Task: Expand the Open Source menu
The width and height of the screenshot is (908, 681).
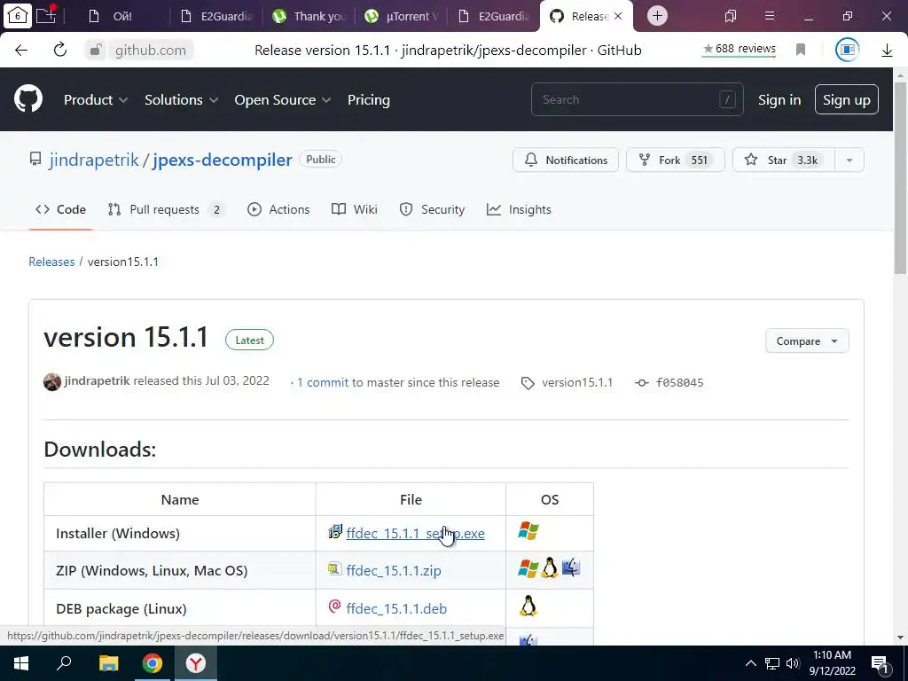Action: [x=283, y=99]
